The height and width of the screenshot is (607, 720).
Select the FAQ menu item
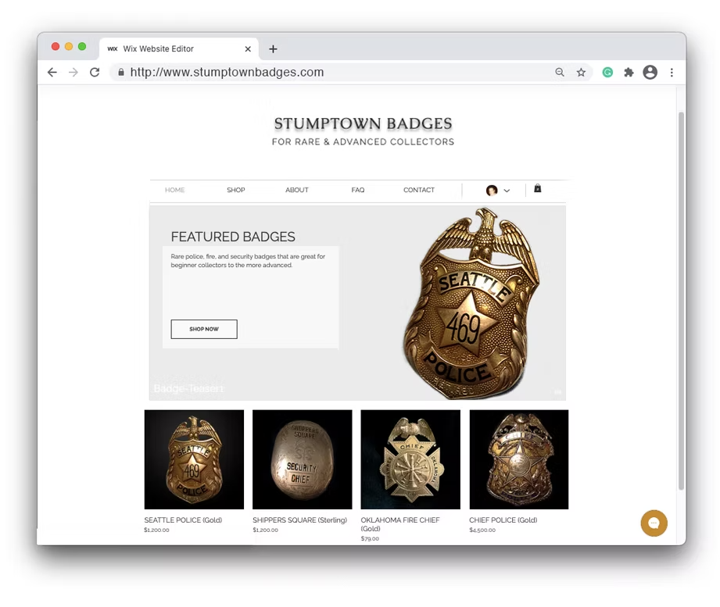click(358, 190)
